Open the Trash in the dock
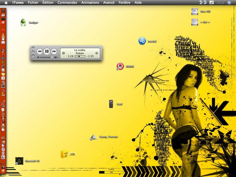The image size is (236, 177). click(x=3, y=171)
